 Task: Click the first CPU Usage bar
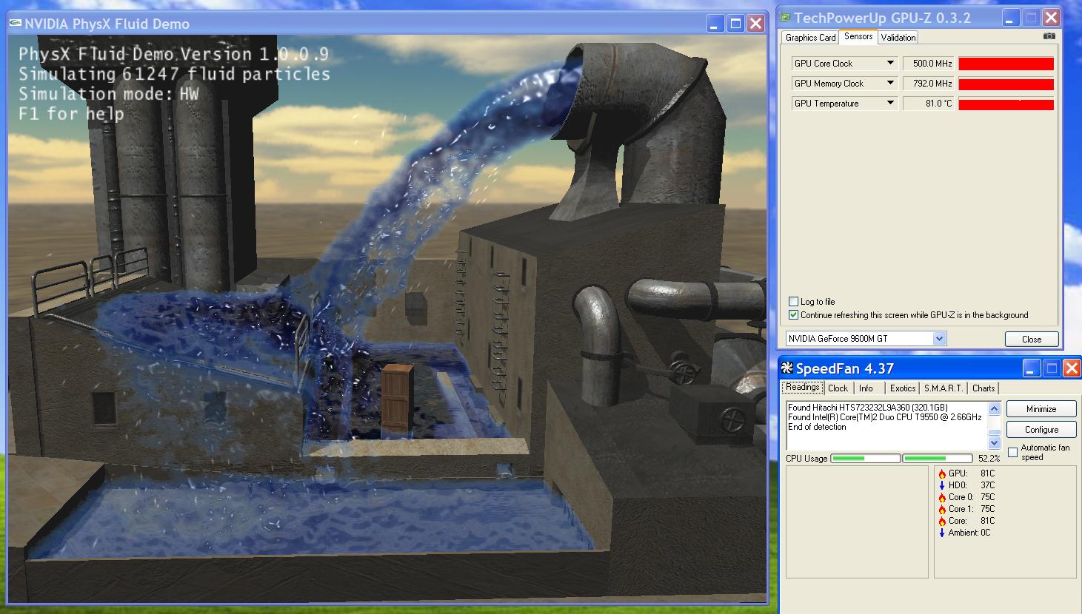(865, 459)
